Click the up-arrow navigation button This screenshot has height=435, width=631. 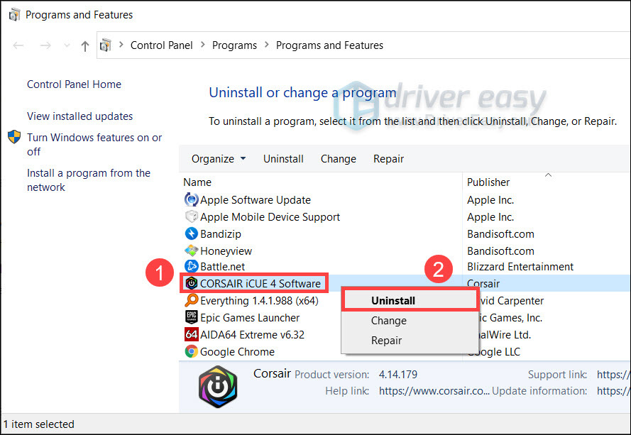coord(85,45)
